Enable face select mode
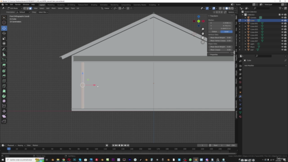Viewport: 288px width, 162px height. [30, 8]
